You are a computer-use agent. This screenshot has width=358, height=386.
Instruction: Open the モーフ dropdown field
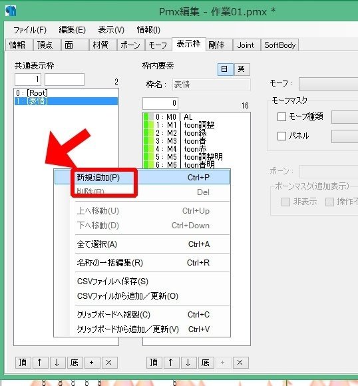coord(329,84)
